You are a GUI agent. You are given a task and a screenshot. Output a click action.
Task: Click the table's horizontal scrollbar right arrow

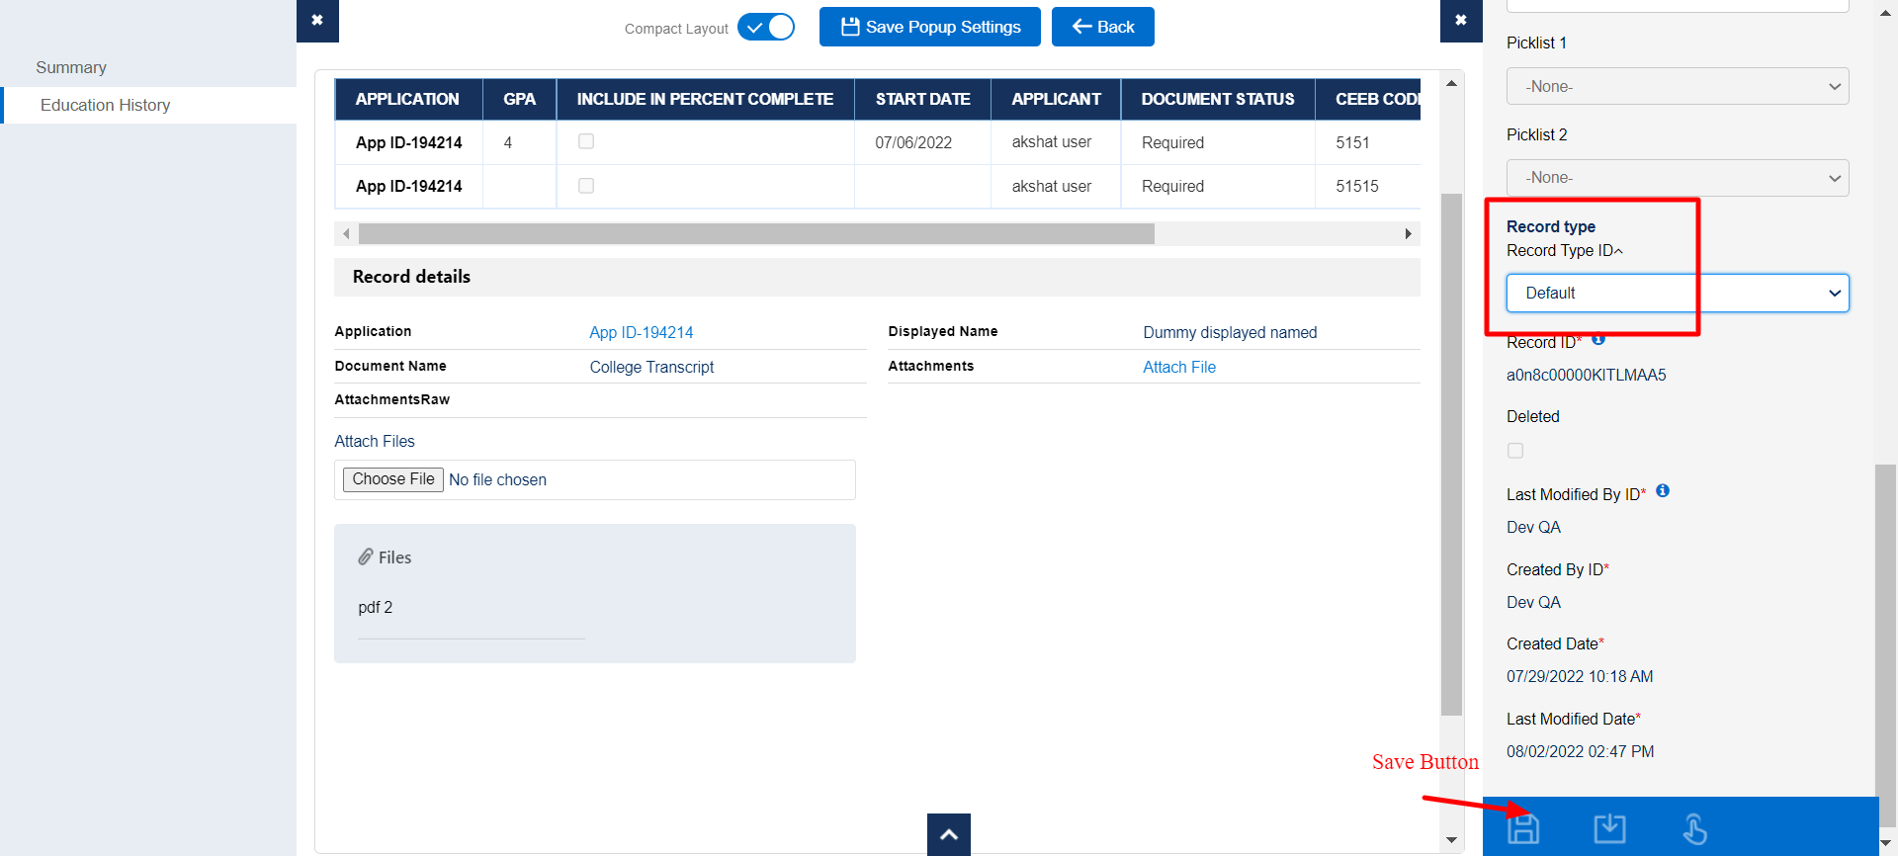coord(1408,234)
